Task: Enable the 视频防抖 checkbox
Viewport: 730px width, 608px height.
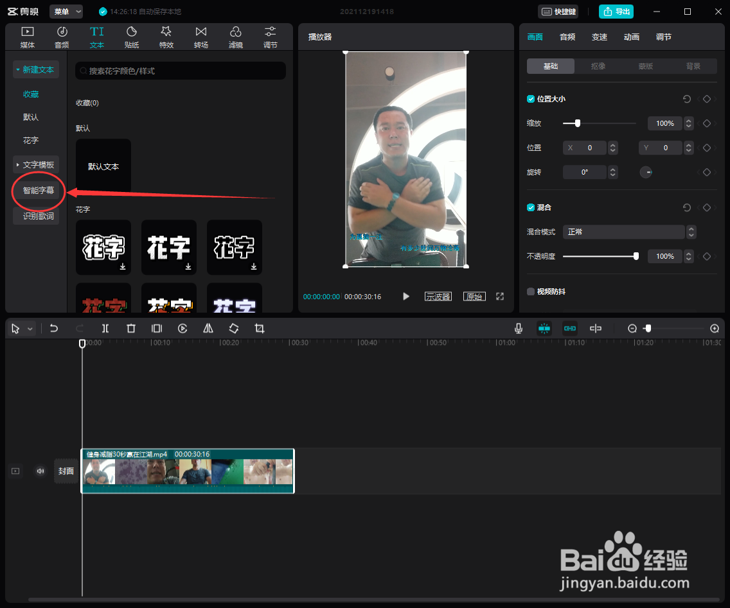Action: 531,291
